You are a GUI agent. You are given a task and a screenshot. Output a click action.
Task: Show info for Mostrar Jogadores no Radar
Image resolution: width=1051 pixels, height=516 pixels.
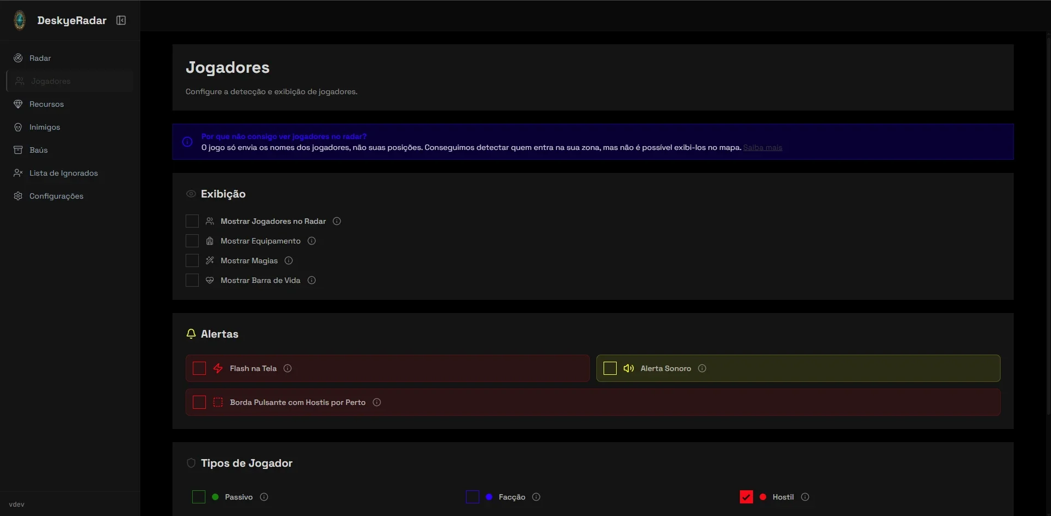(337, 221)
